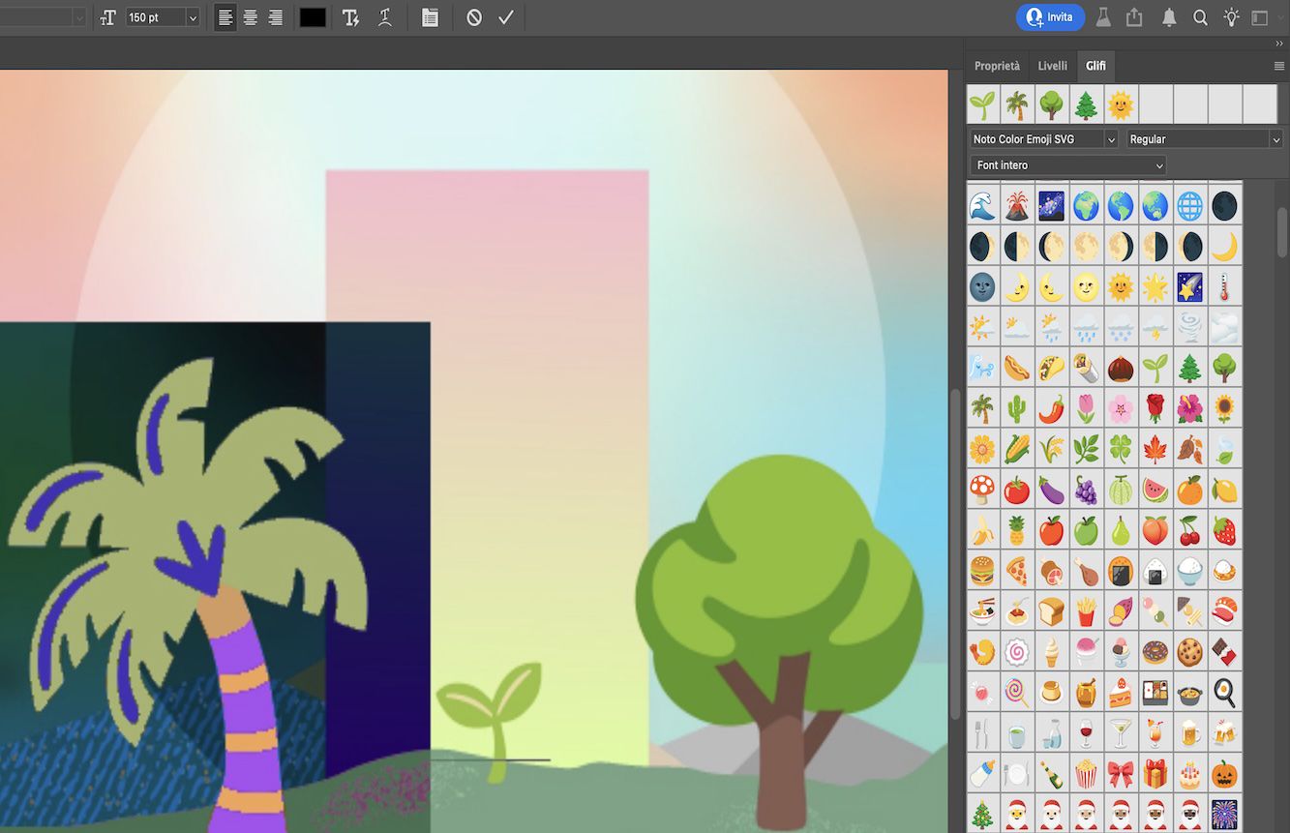The height and width of the screenshot is (833, 1290).
Task: Open the character panel icon in the toolbar
Action: (x=429, y=16)
